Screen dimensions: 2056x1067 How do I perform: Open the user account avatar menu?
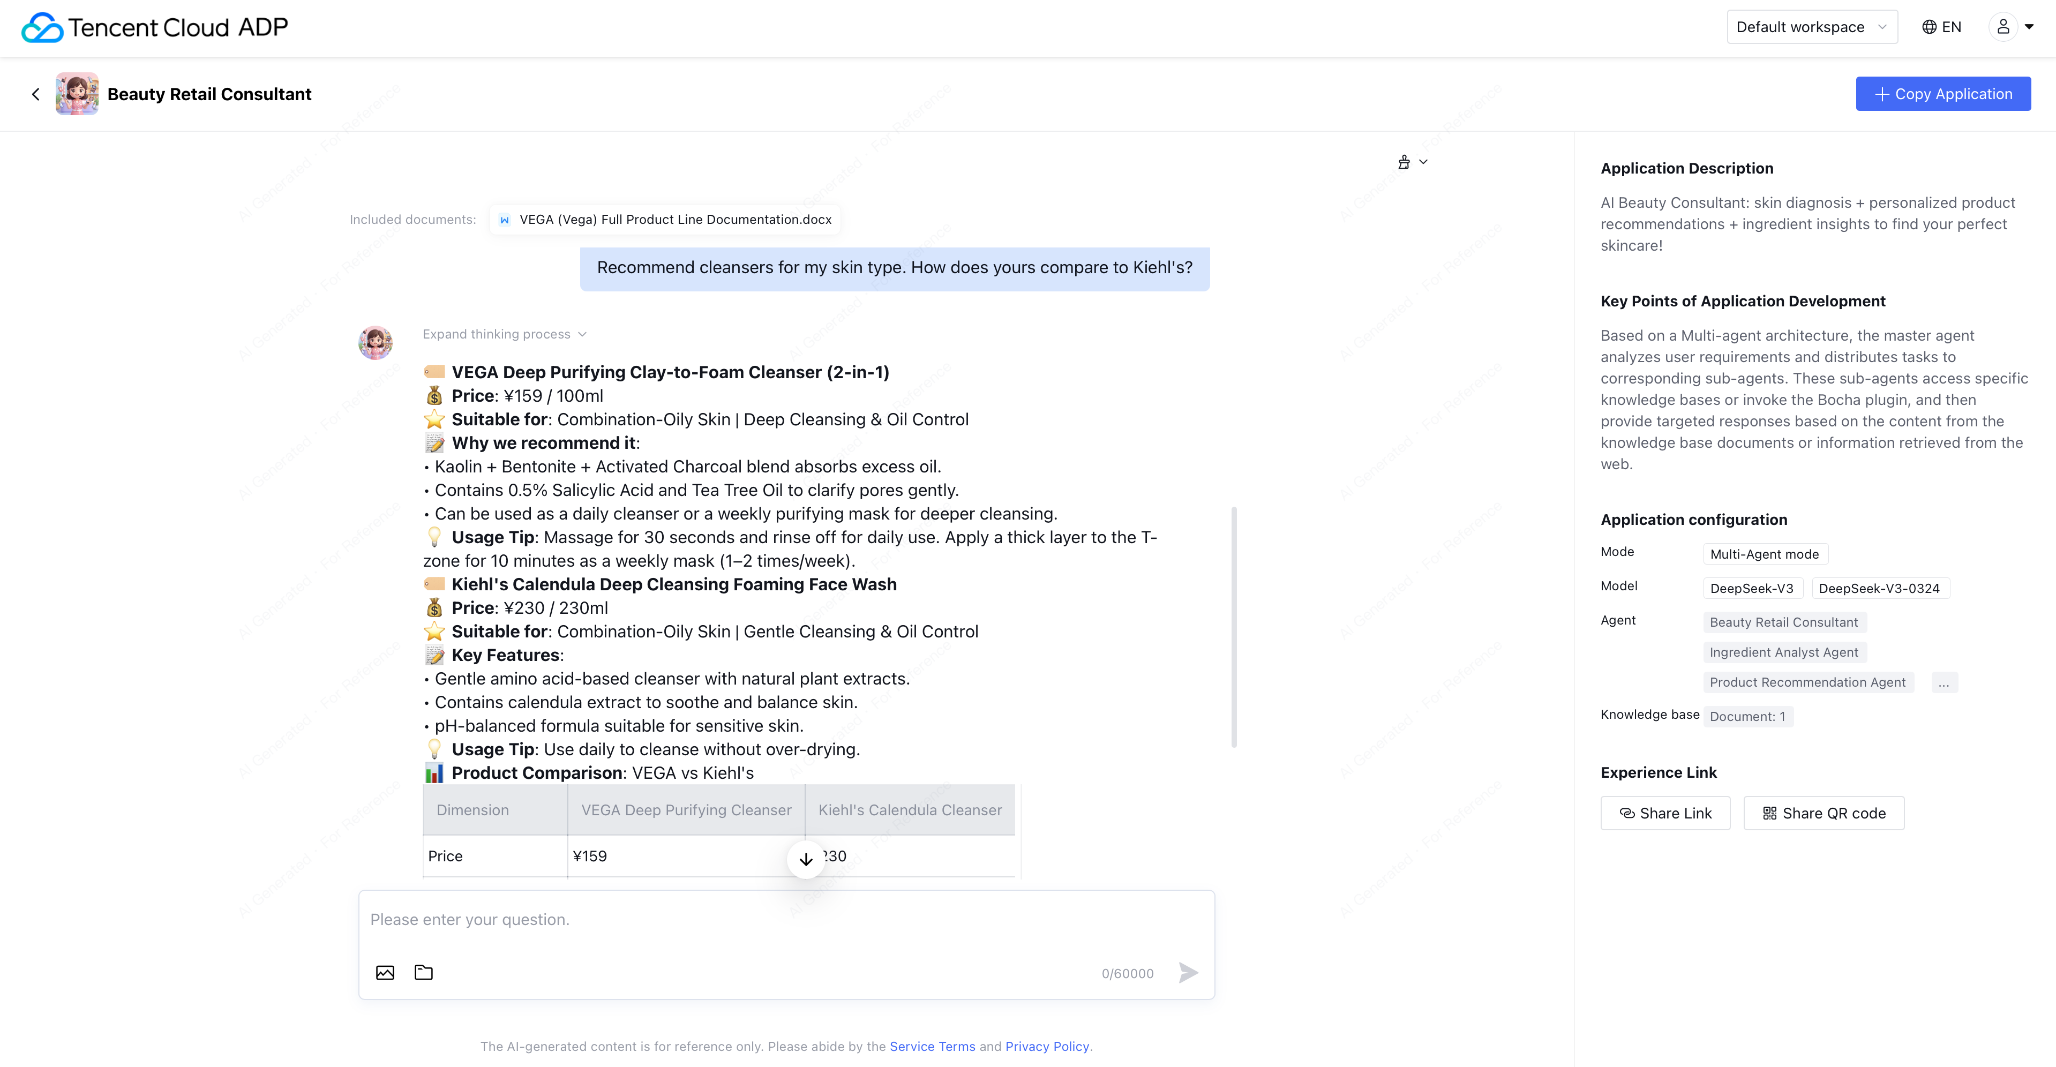[x=2012, y=27]
